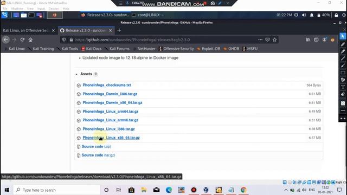The width and height of the screenshot is (347, 195).
Task: Open the VirtualBox View menu
Action: (x=30, y=9)
